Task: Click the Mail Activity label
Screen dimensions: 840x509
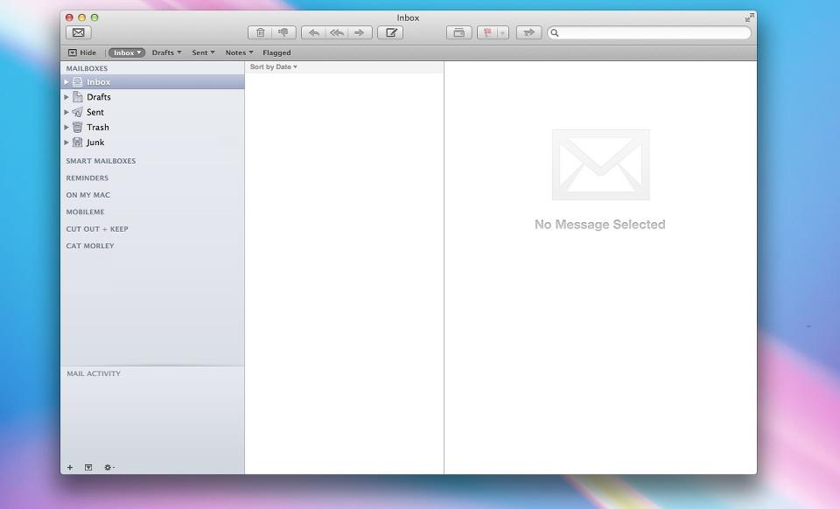Action: click(x=94, y=373)
